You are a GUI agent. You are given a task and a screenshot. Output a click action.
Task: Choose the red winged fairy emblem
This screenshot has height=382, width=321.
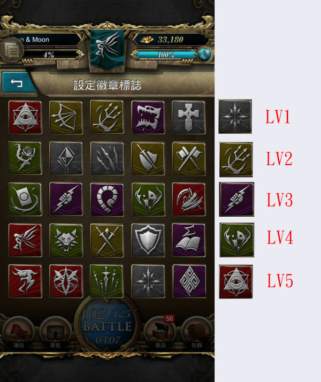coord(25,240)
